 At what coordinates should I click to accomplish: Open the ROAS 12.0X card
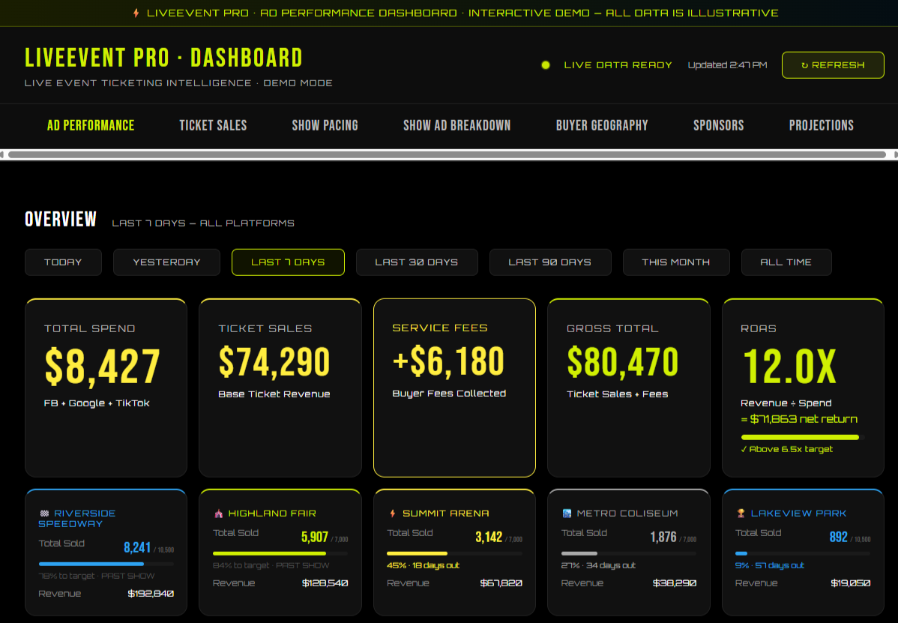point(802,388)
